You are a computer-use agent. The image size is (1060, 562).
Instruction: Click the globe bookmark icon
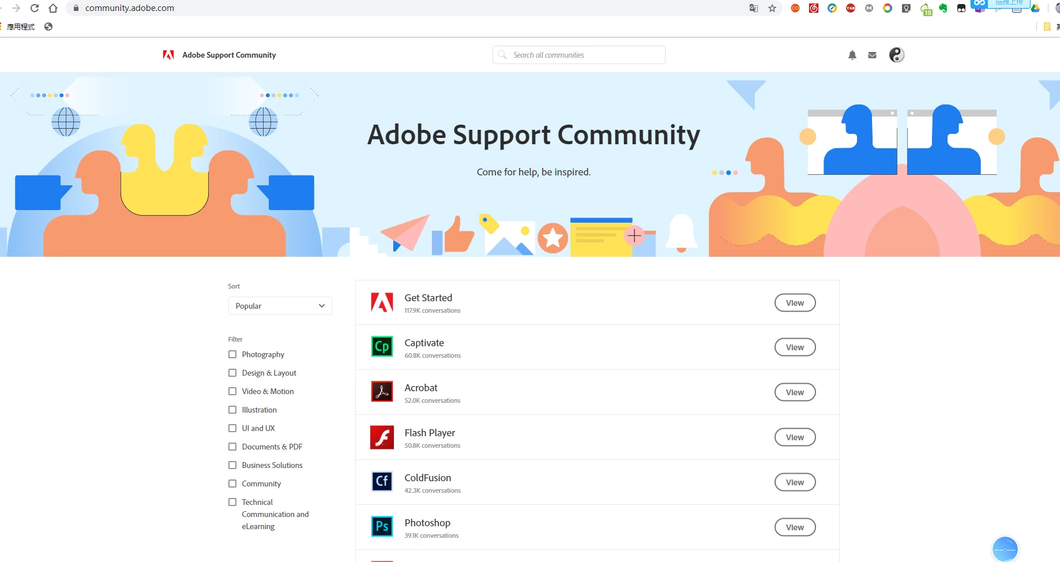click(48, 27)
